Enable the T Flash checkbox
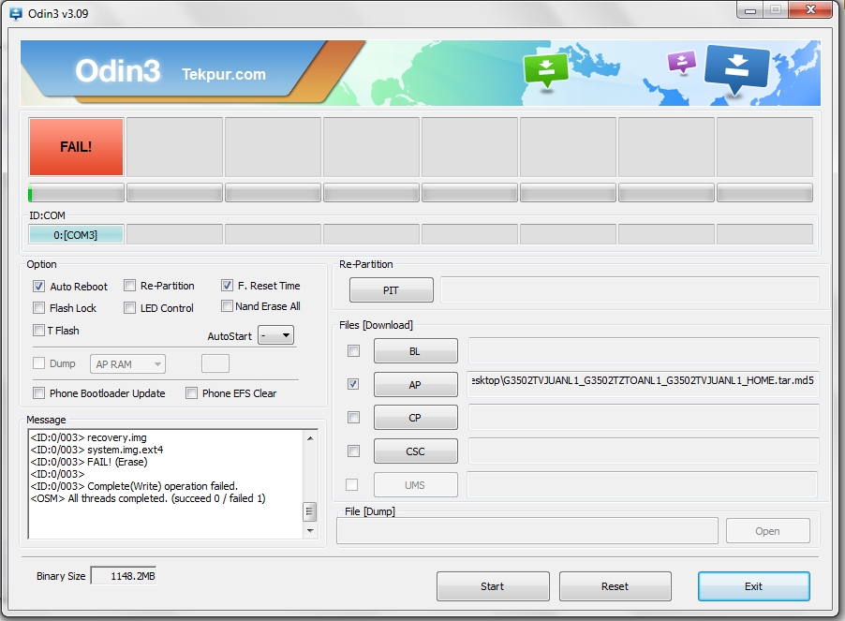This screenshot has width=845, height=621. pos(38,330)
